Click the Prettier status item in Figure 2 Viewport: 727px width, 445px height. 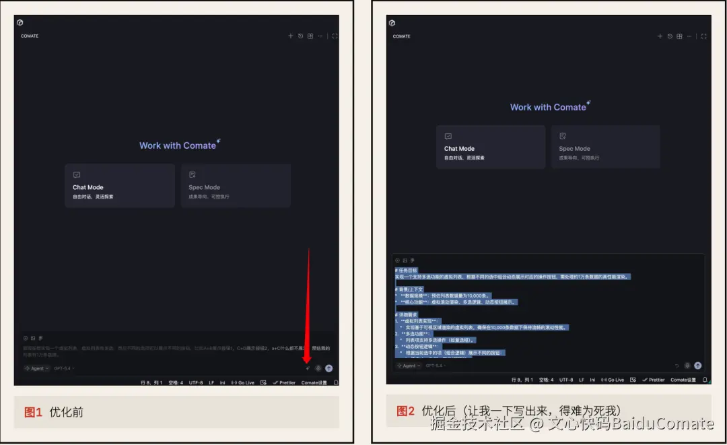coord(654,380)
